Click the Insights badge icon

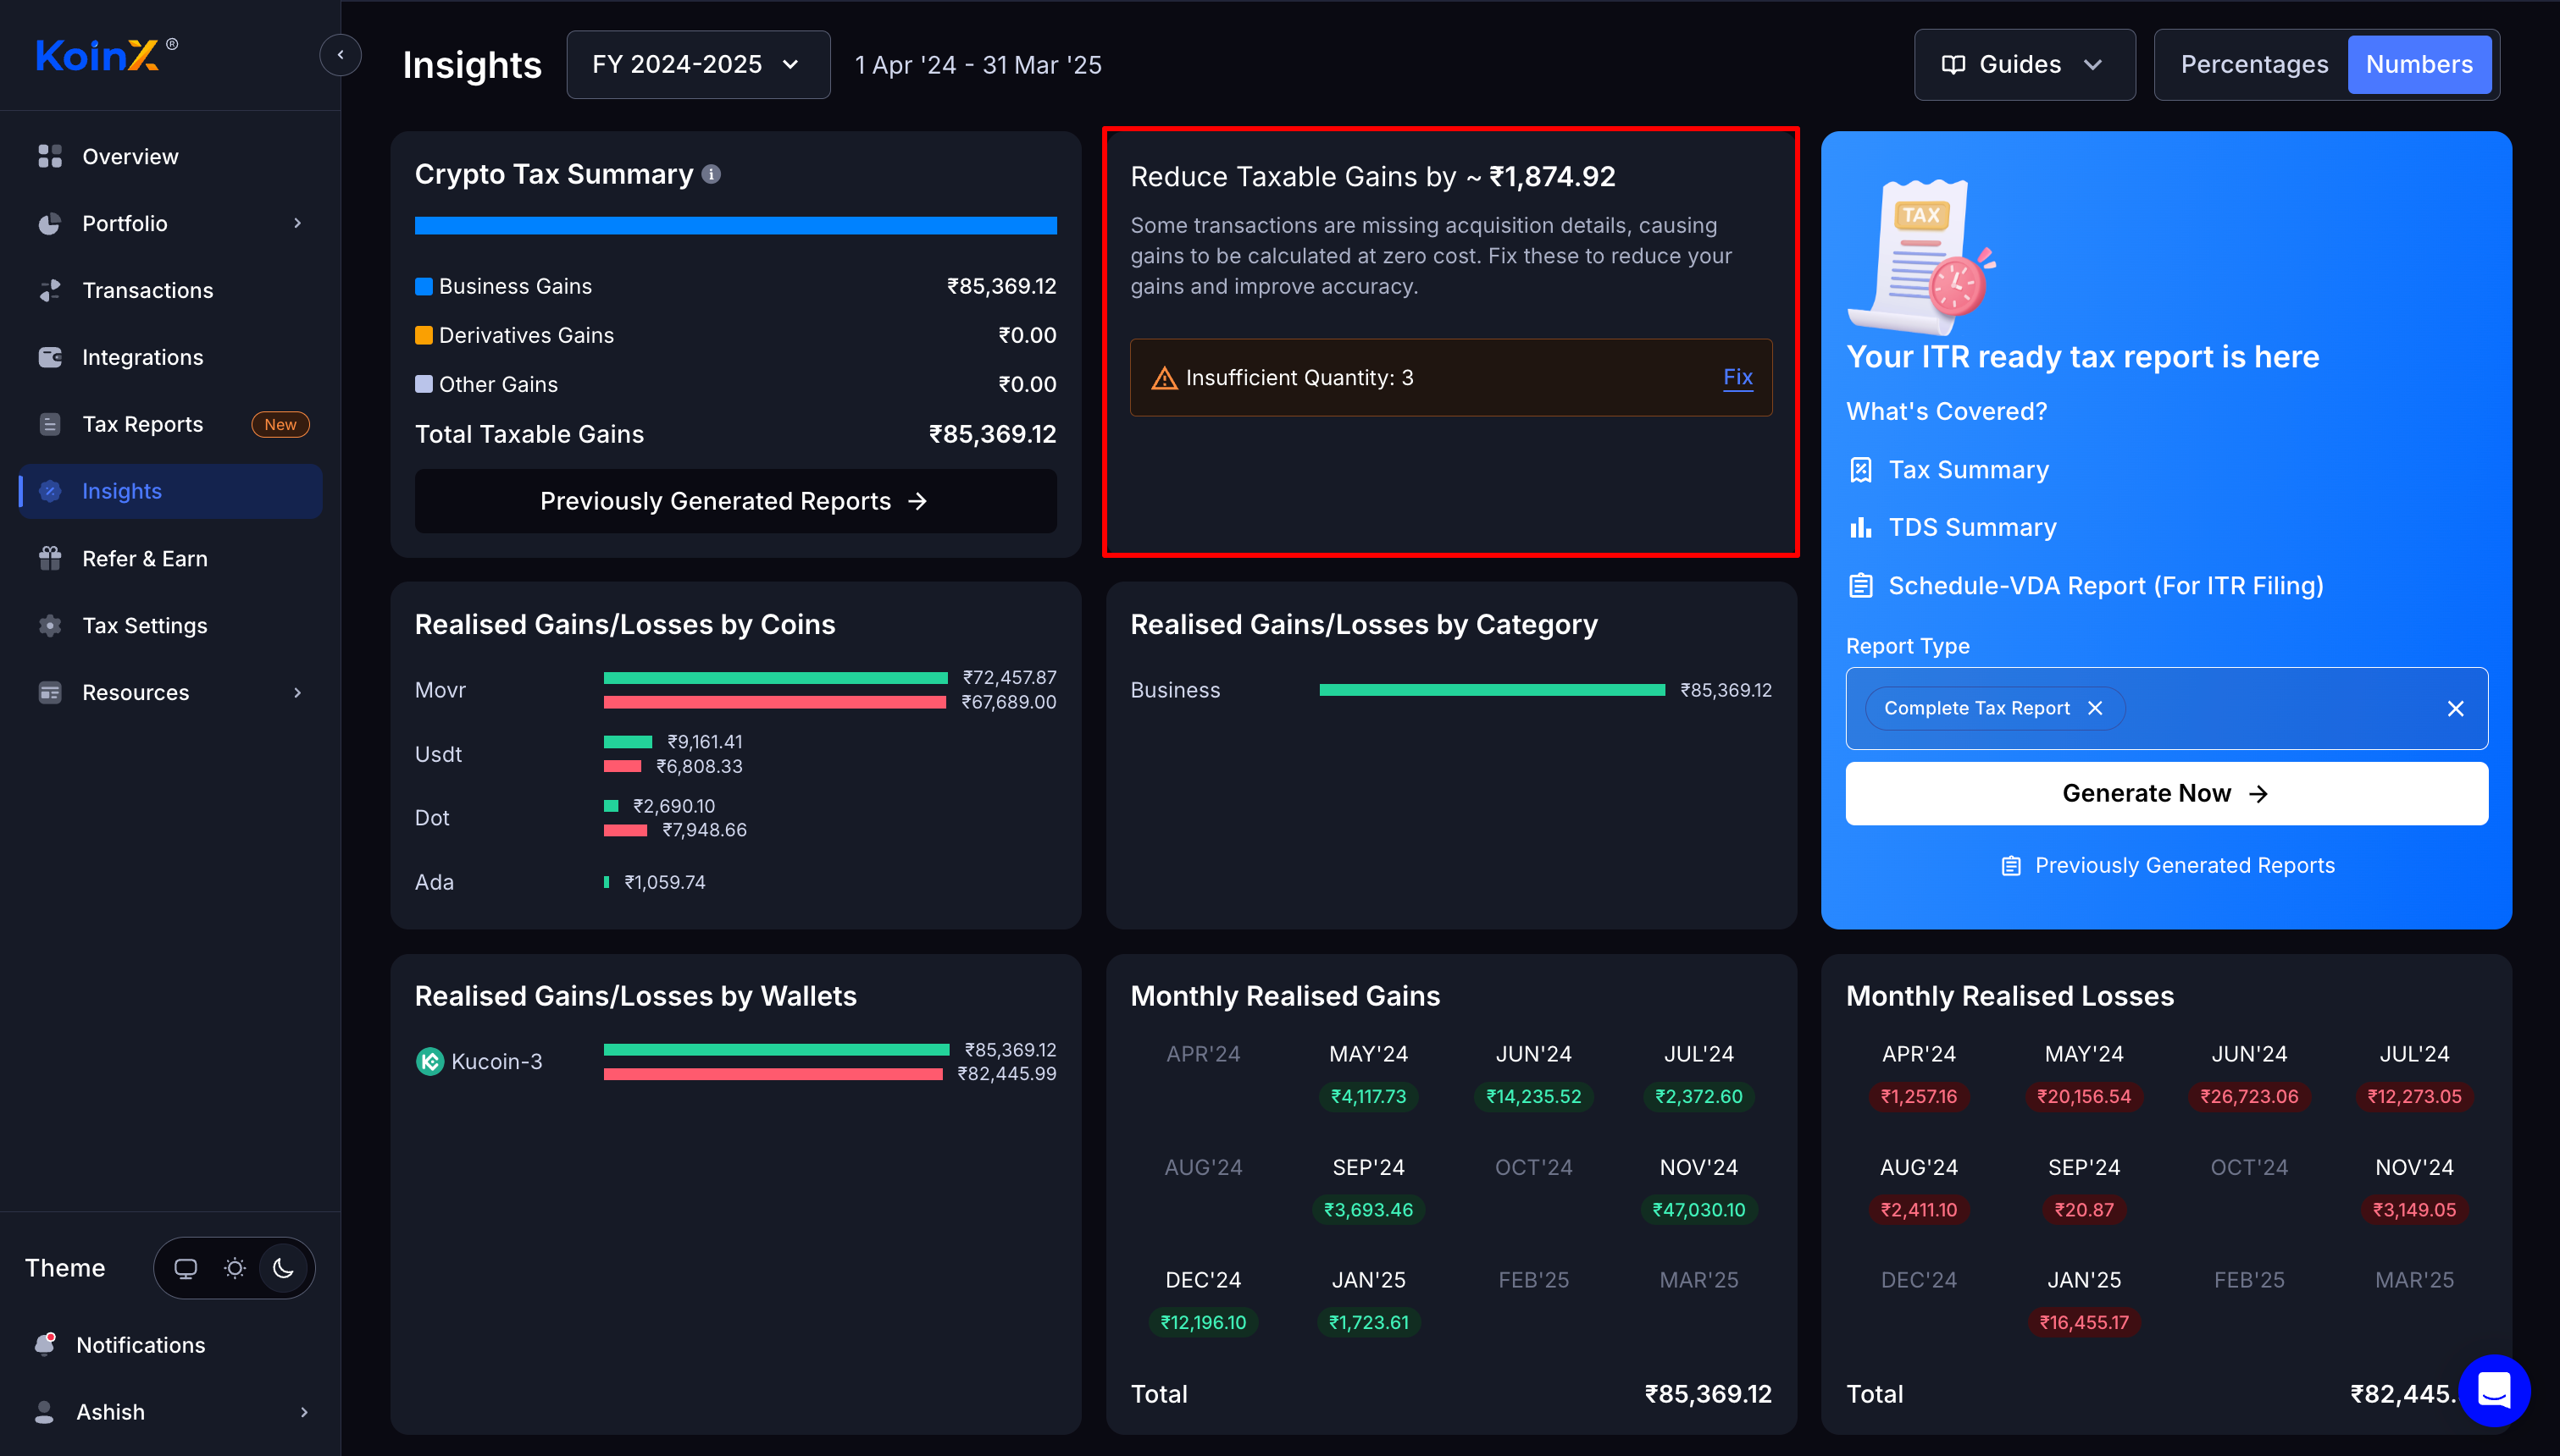click(x=50, y=491)
